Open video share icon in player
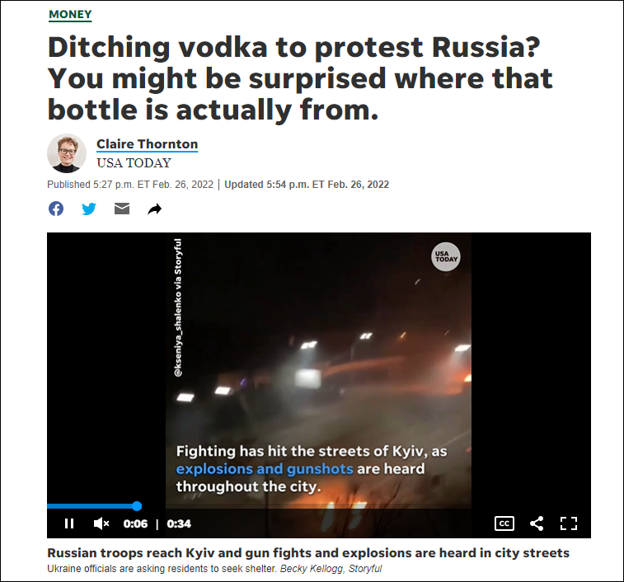This screenshot has height=582, width=624. (537, 523)
